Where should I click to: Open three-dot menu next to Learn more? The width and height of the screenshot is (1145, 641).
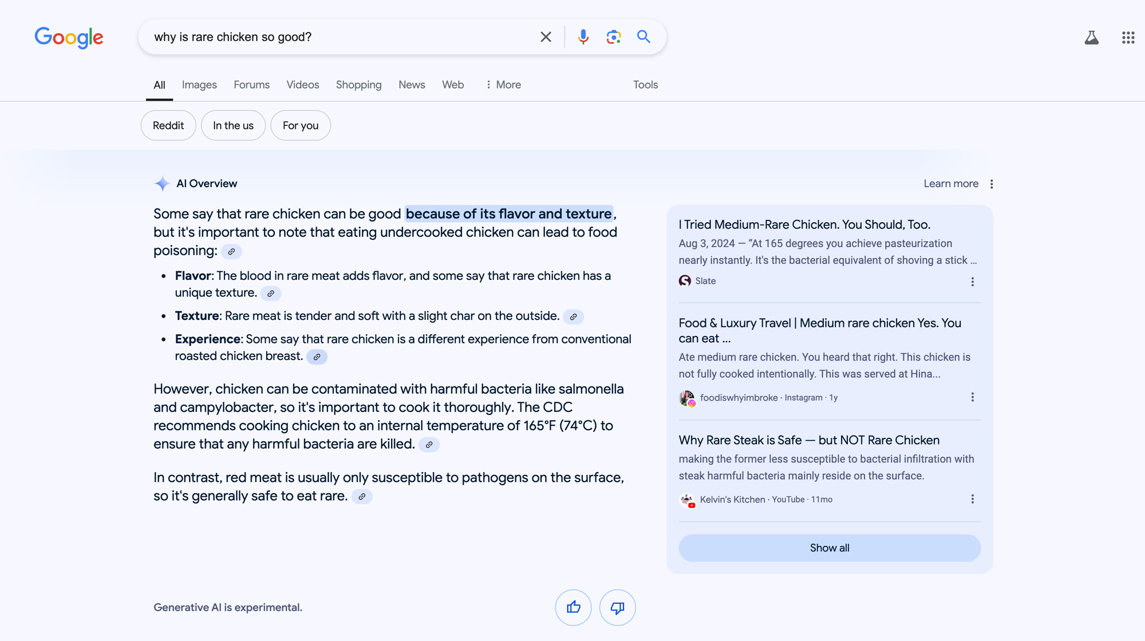pyautogui.click(x=990, y=184)
